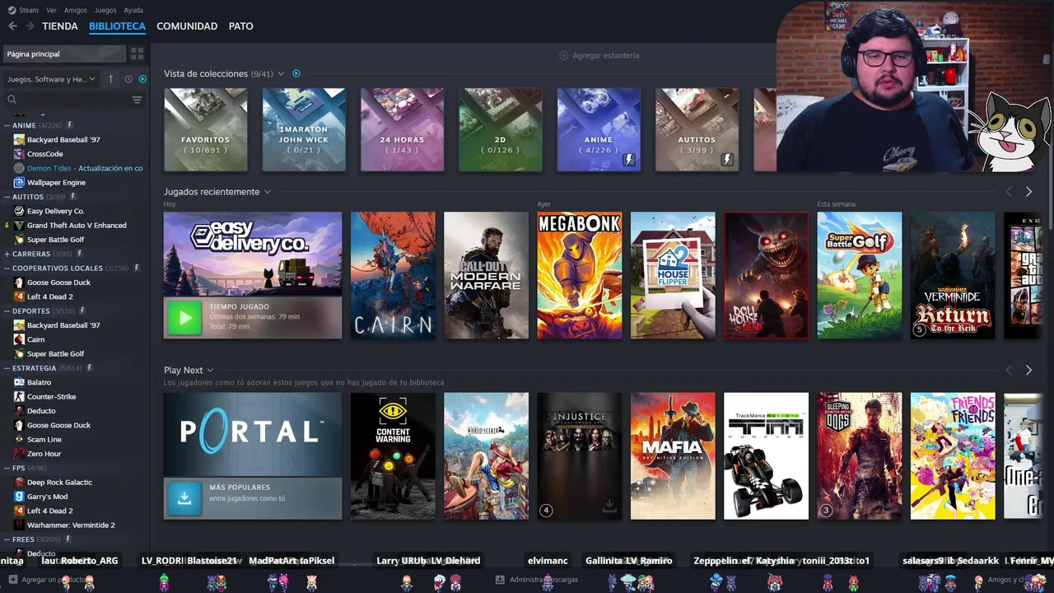The height and width of the screenshot is (593, 1054).
Task: Open the Play Next shelf dropdown
Action: [210, 371]
